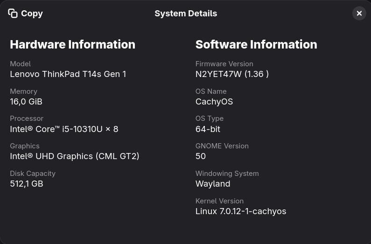Screen dimensions: 371x244
Task: Select the CachyOS value
Action: (214, 102)
